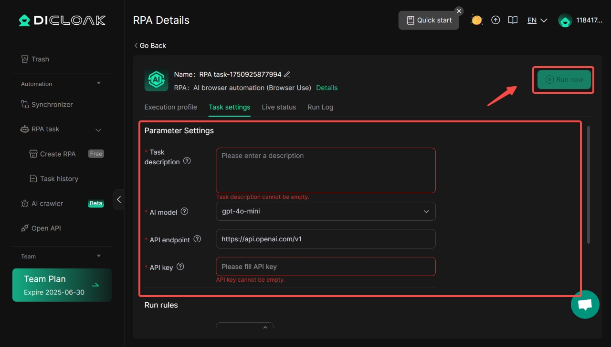Click the Beta badge beside AI crawler
The height and width of the screenshot is (347, 611).
(x=96, y=203)
